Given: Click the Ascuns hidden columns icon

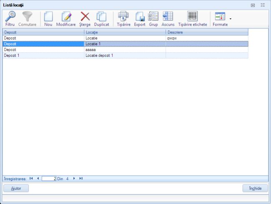Looking at the screenshot, I should pyautogui.click(x=168, y=19).
